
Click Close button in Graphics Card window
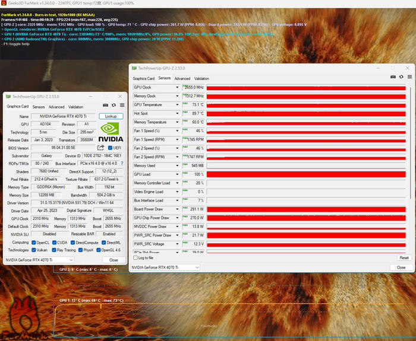(x=114, y=260)
